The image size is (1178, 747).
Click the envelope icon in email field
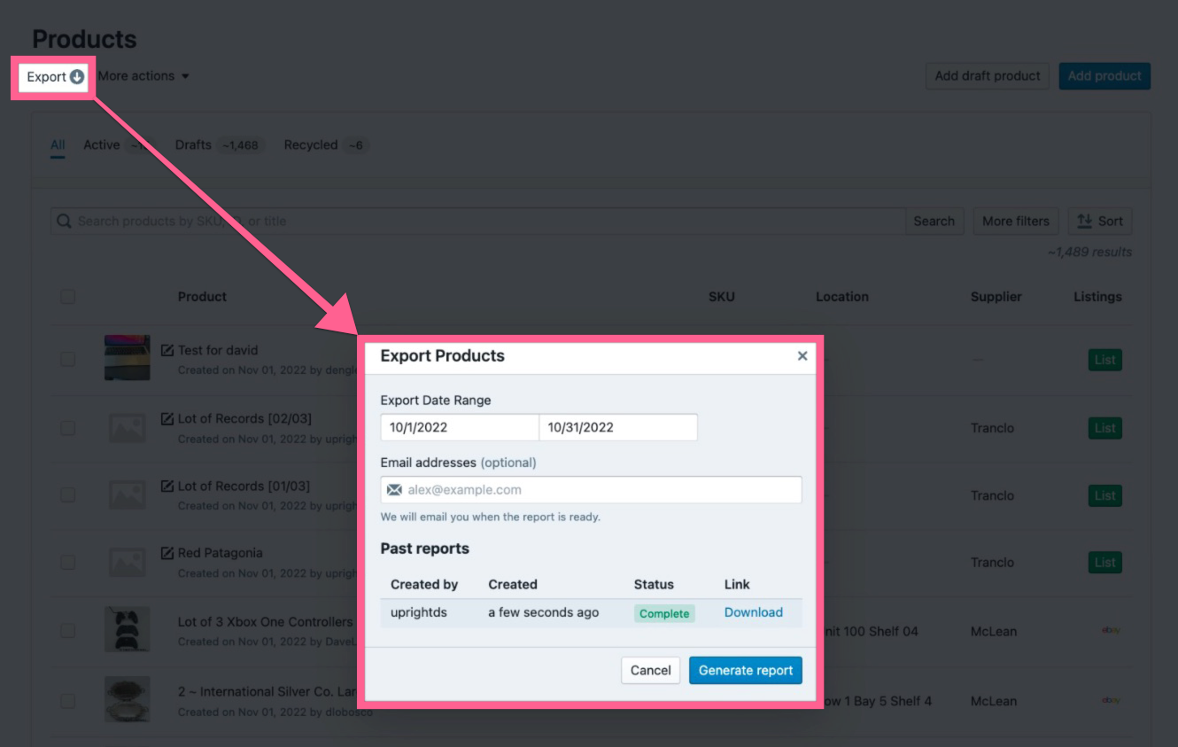click(x=394, y=490)
